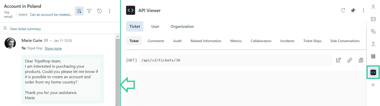
Task: Click the Jan 11 15:35 timestamp
Action: (x=63, y=41)
